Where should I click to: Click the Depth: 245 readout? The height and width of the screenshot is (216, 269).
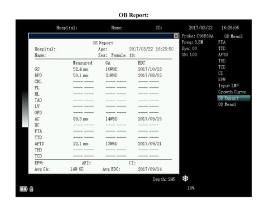coord(164,179)
